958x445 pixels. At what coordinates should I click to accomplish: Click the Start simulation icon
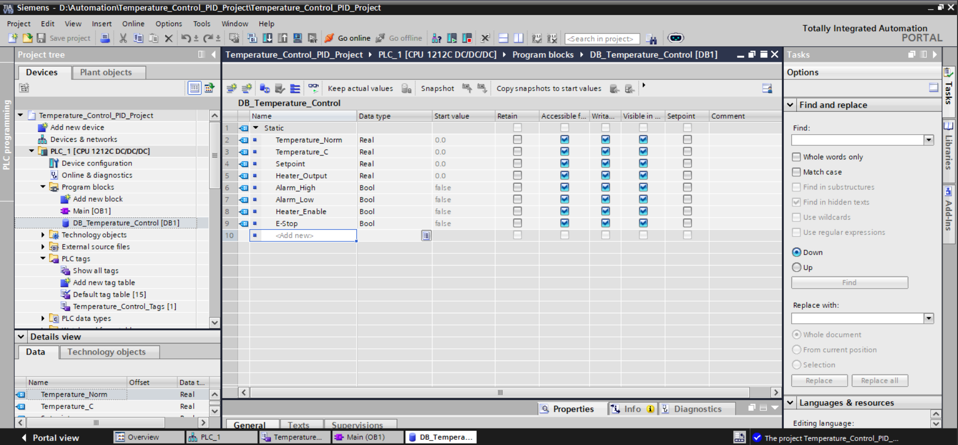click(298, 38)
